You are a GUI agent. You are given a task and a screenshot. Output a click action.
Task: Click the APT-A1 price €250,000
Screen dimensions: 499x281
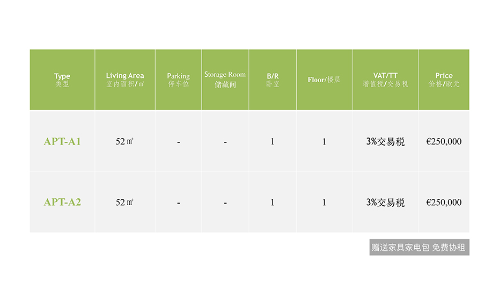coord(444,141)
